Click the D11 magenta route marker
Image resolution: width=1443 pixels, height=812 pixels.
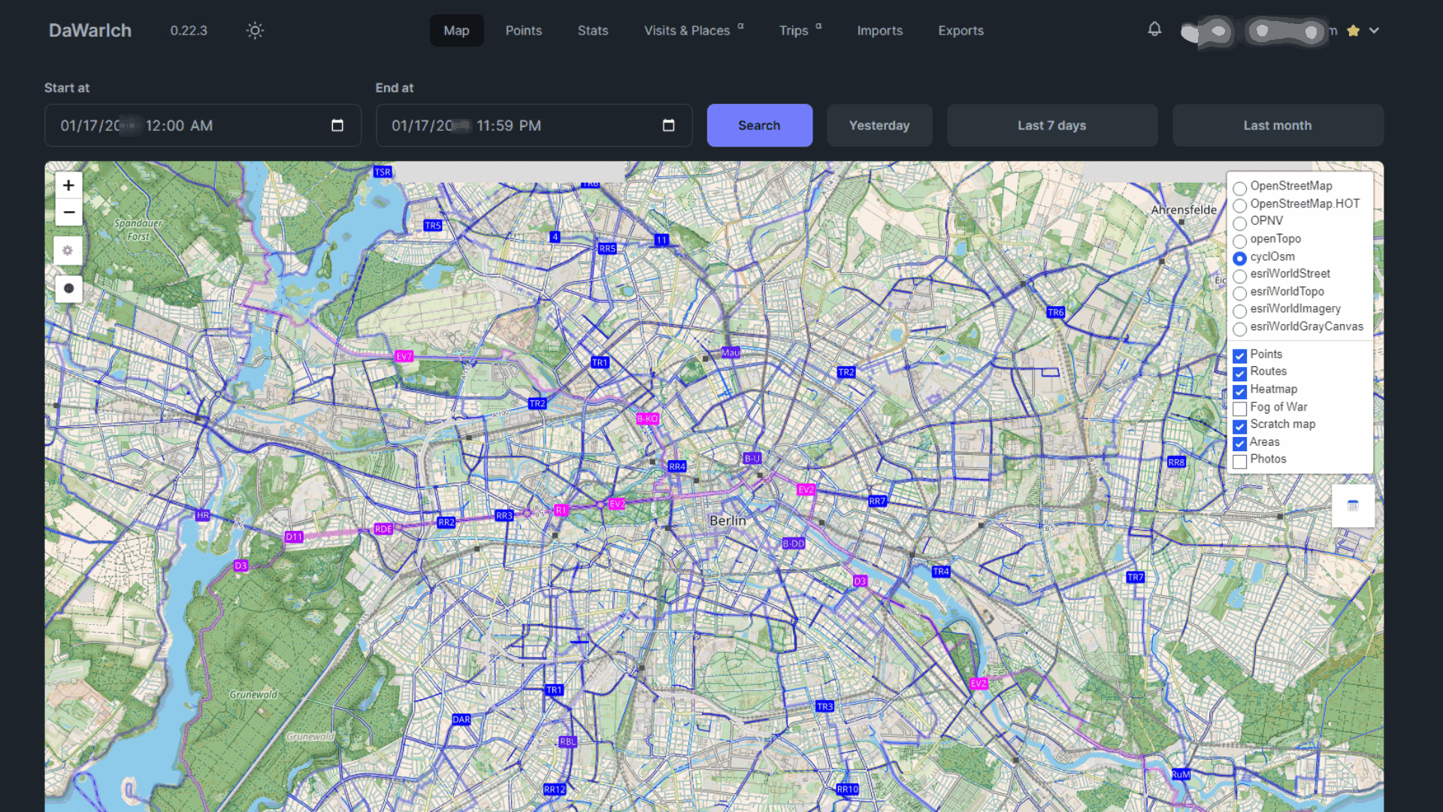pyautogui.click(x=294, y=537)
